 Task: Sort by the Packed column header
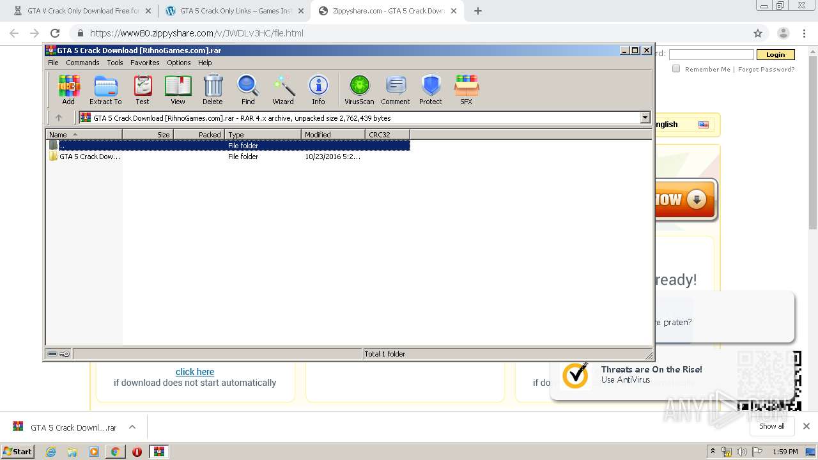coord(199,134)
